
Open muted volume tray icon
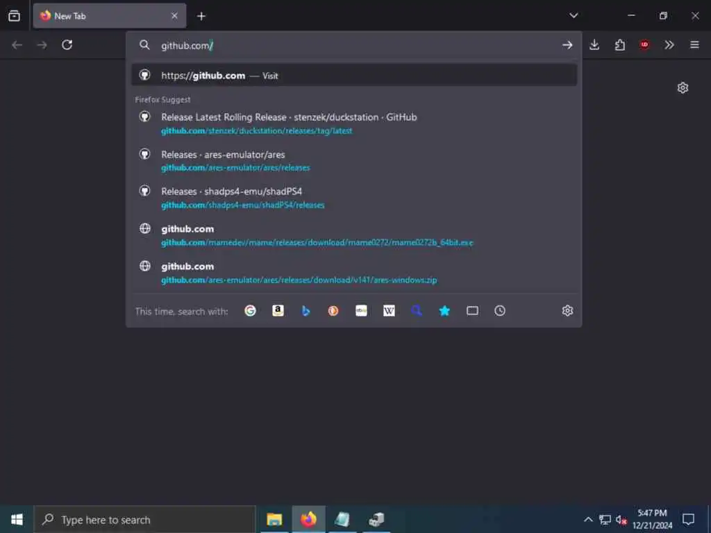coord(621,519)
